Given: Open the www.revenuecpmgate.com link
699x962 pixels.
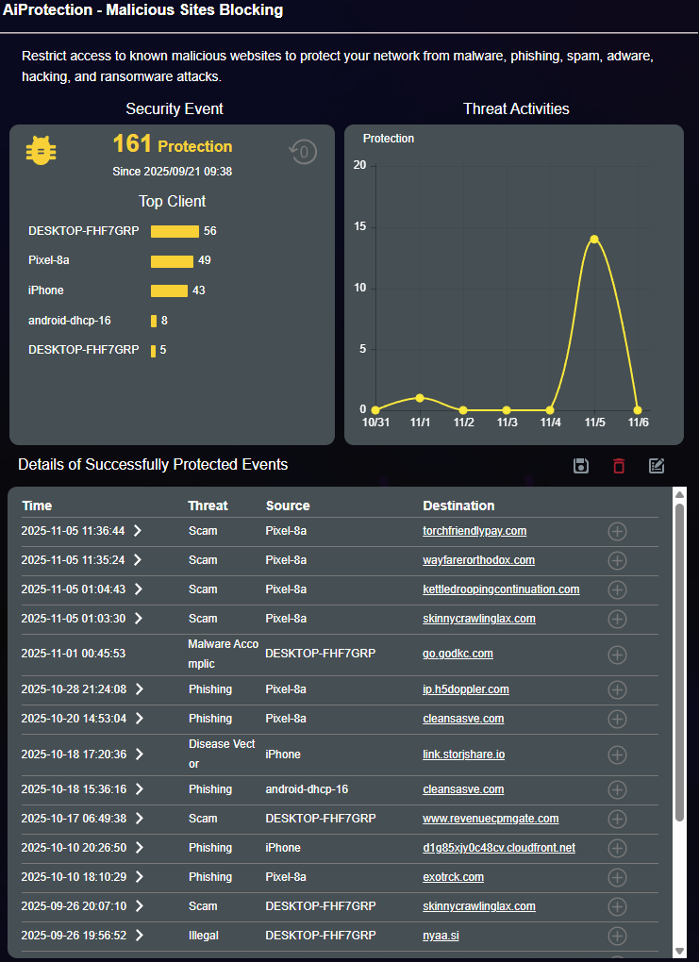Looking at the screenshot, I should coord(491,819).
